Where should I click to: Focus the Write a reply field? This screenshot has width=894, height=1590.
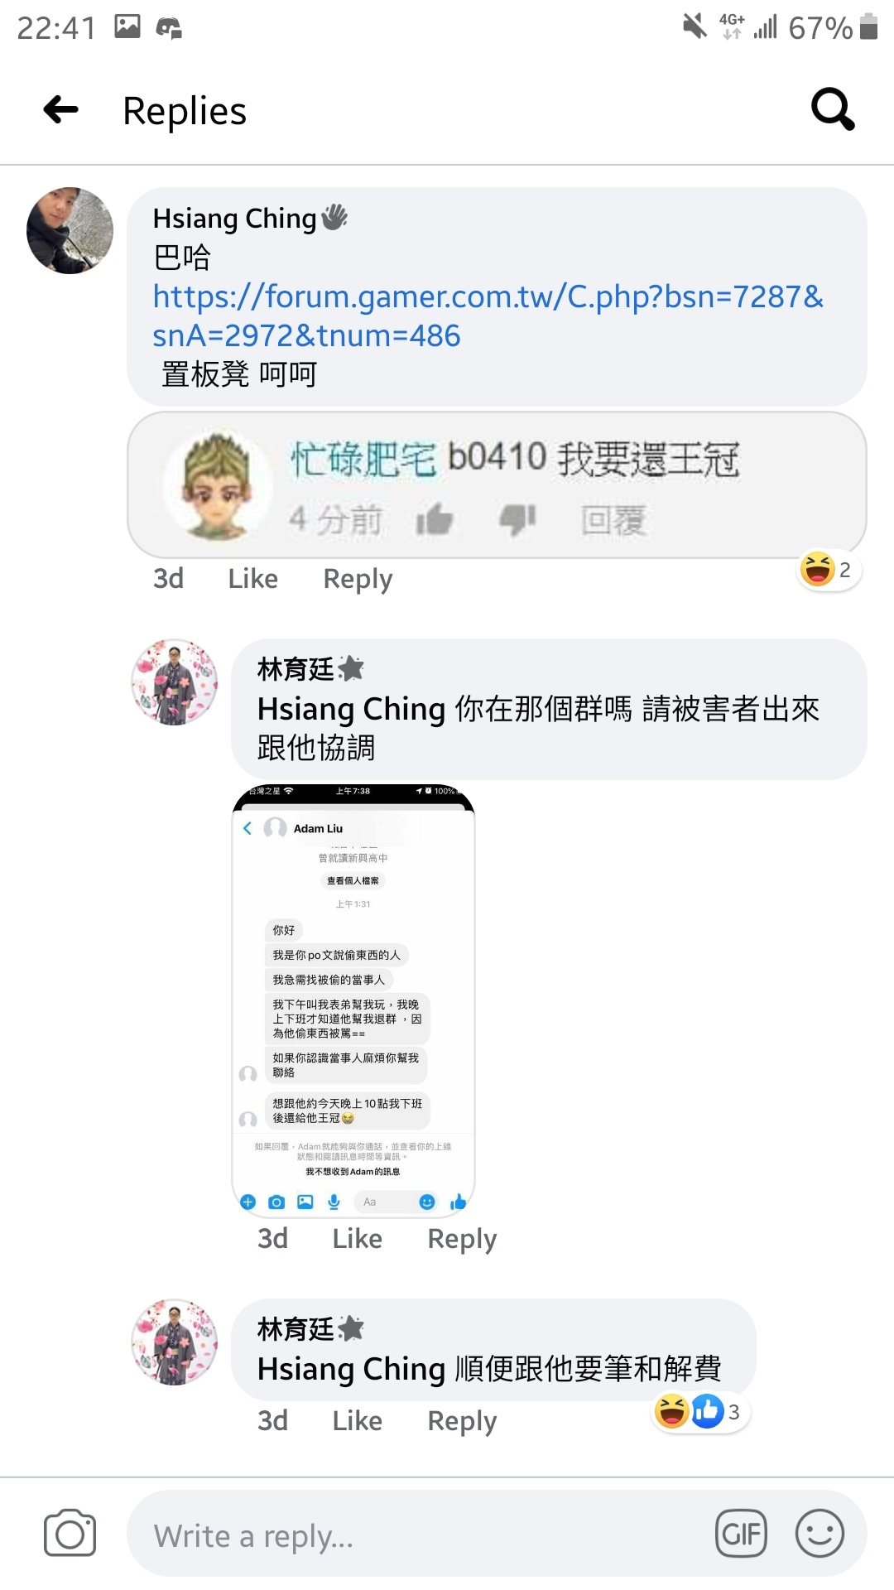[497, 1534]
